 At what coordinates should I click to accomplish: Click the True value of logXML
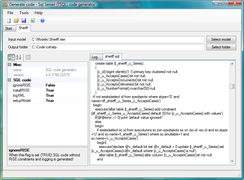(x=50, y=96)
